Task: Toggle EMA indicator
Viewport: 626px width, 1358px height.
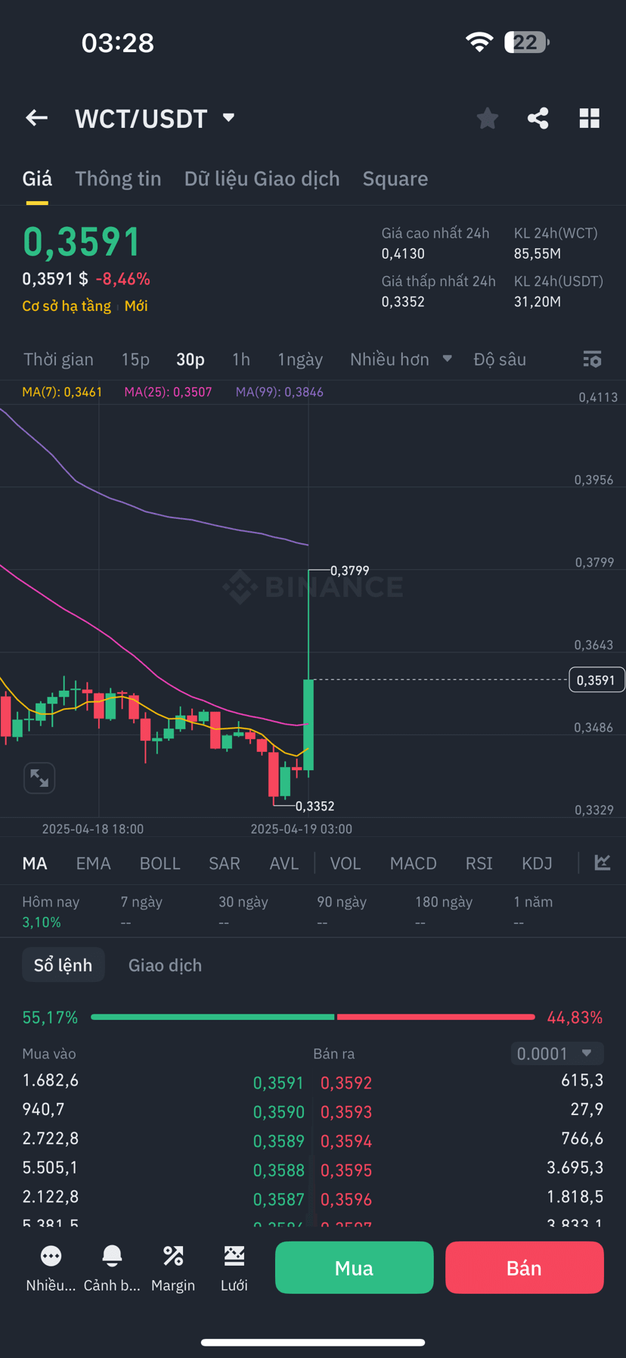Action: click(x=94, y=863)
